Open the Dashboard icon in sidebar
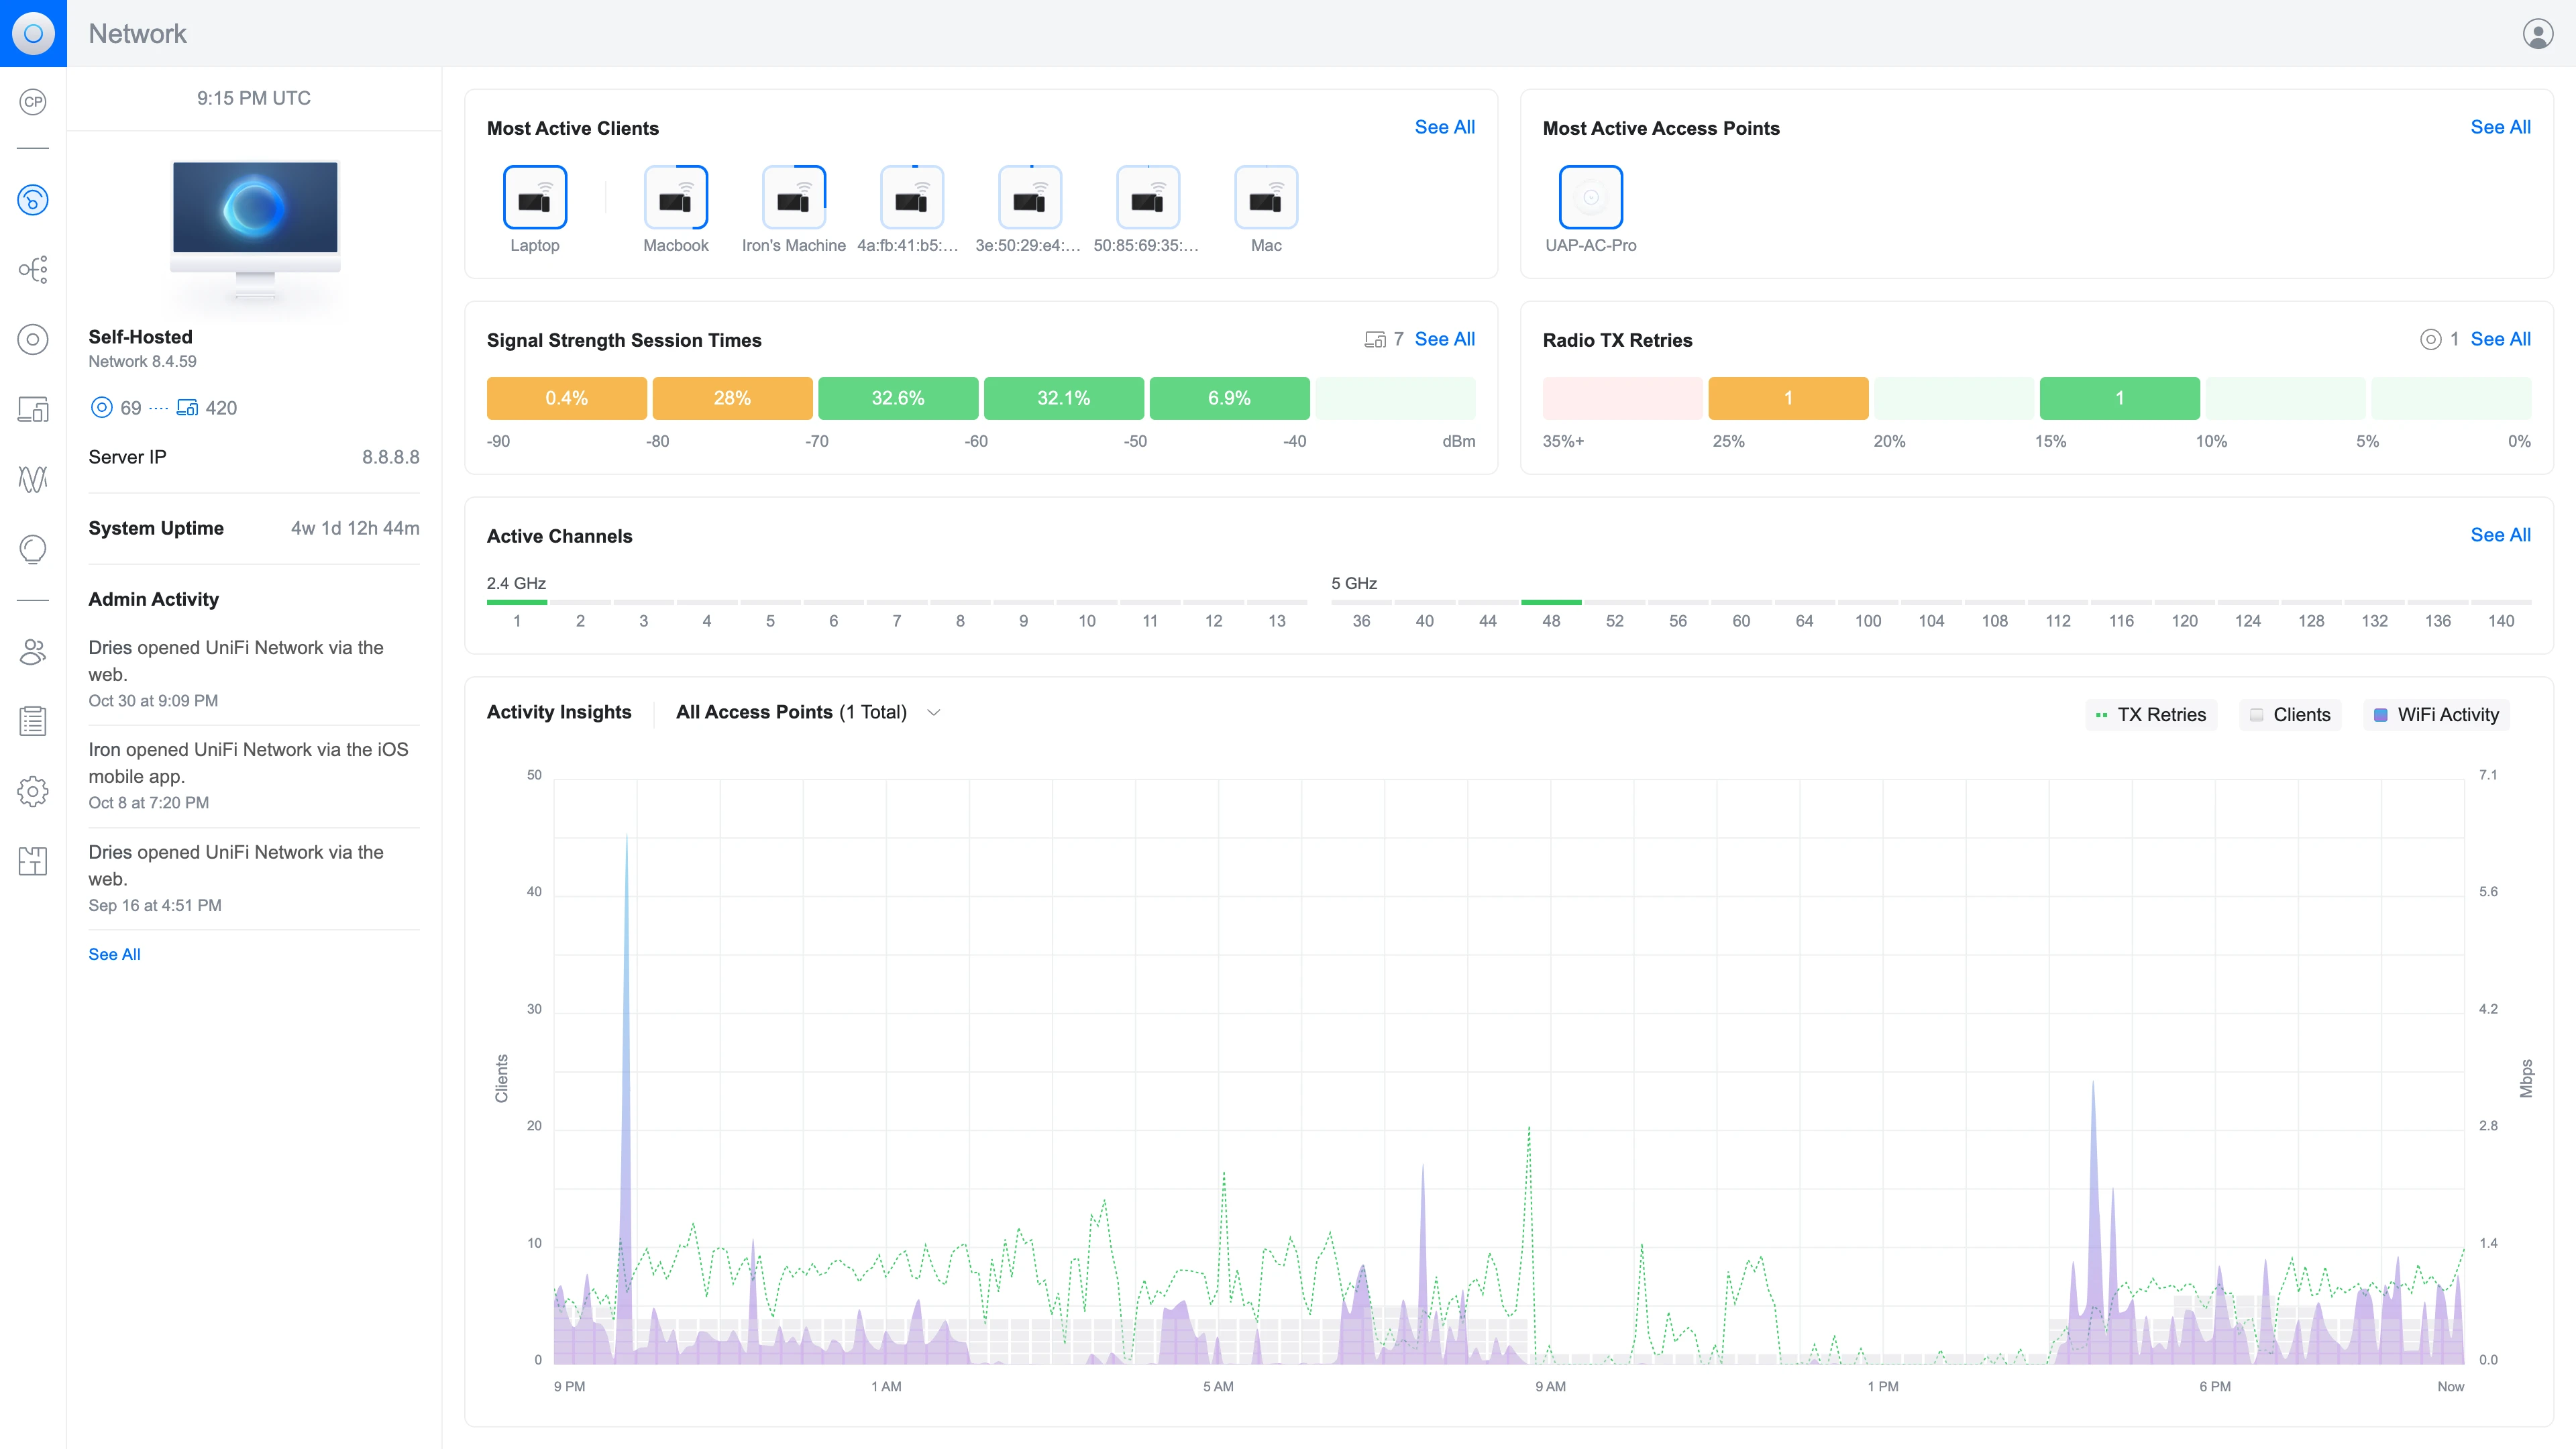Screen dimensions: 2576x1449 33,200
